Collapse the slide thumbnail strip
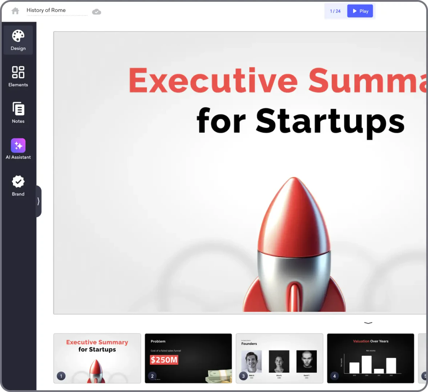 click(368, 323)
